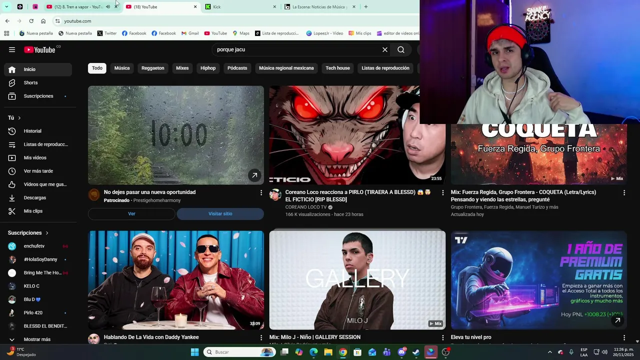The image size is (640, 360).
Task: Click the browser address bar
Action: coord(235,21)
